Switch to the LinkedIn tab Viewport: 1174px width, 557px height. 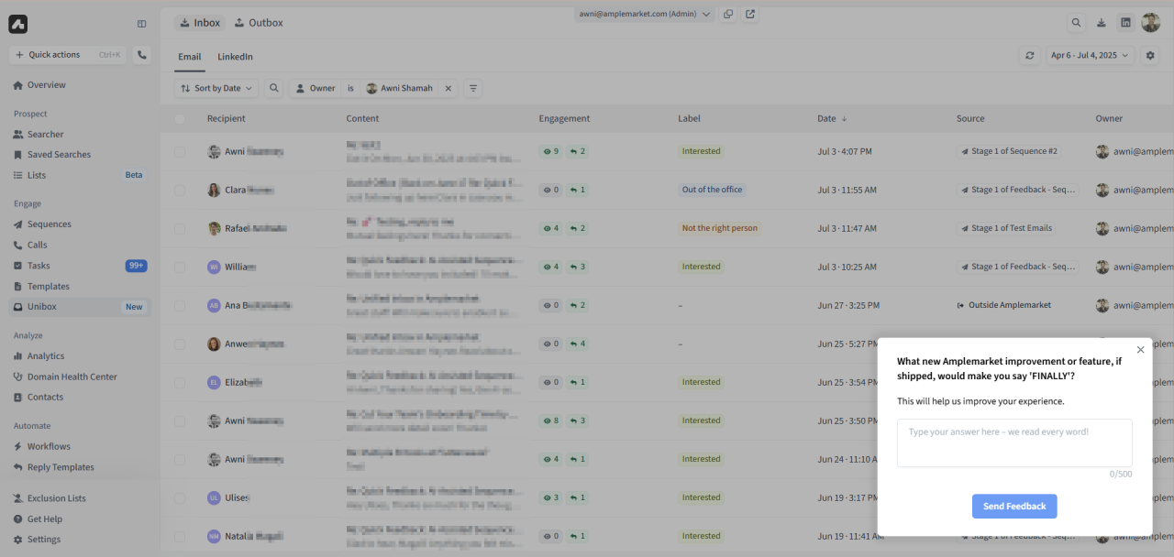click(x=235, y=56)
